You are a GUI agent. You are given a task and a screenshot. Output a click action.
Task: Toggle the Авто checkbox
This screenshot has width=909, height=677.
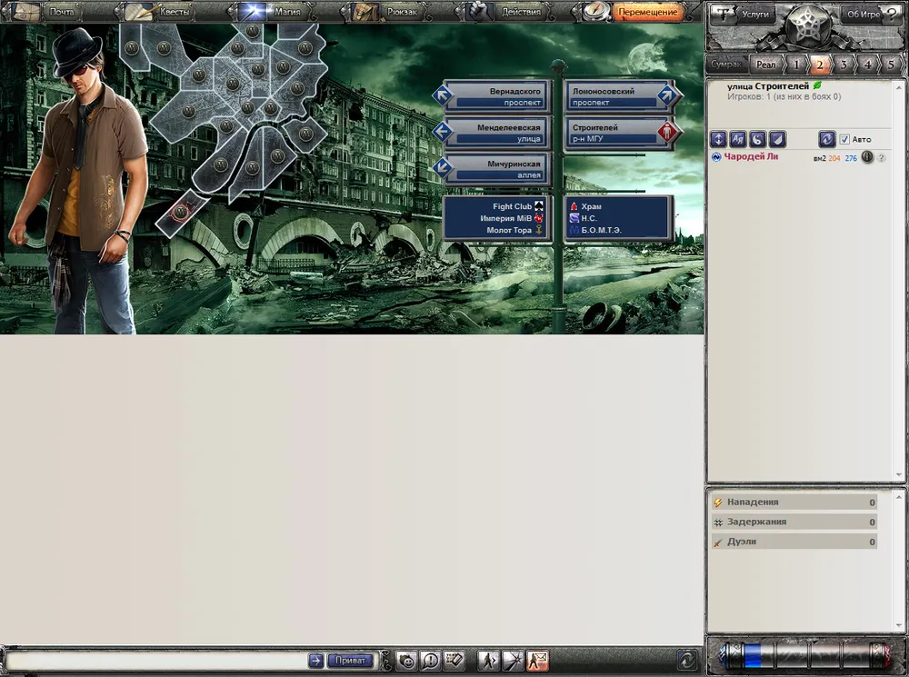pos(844,139)
